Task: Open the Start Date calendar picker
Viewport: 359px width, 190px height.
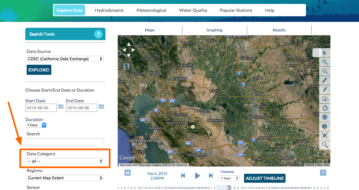Action: coord(61,107)
